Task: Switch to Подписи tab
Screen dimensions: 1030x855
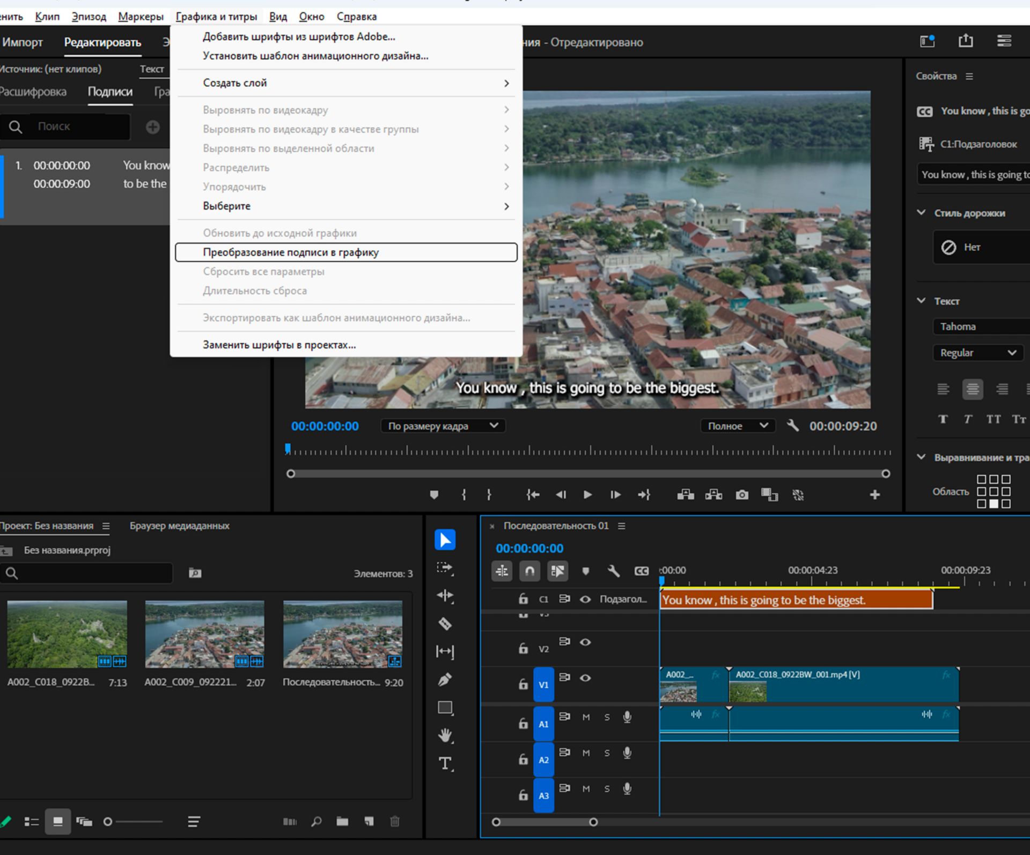Action: (110, 92)
